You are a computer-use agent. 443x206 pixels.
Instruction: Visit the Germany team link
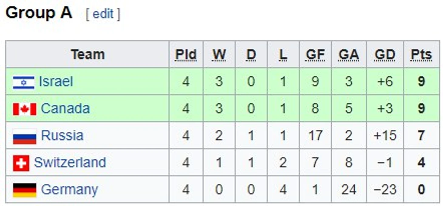(x=69, y=190)
